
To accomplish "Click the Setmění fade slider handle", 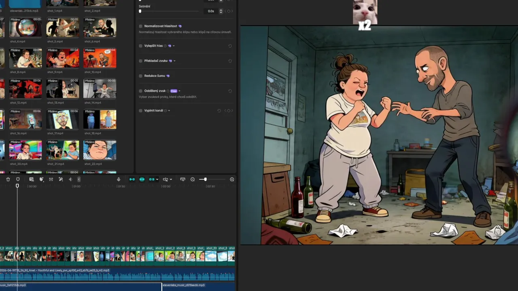I will coord(140,11).
